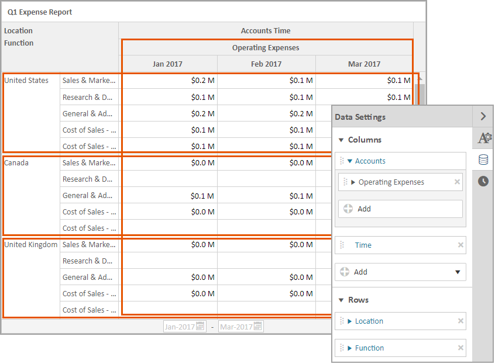Viewport: 495px width, 364px height.
Task: Click the Jan-2017 start date field
Action: click(x=185, y=327)
